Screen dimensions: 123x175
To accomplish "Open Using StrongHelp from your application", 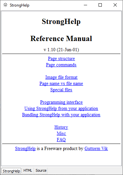I will [x=61, y=108].
